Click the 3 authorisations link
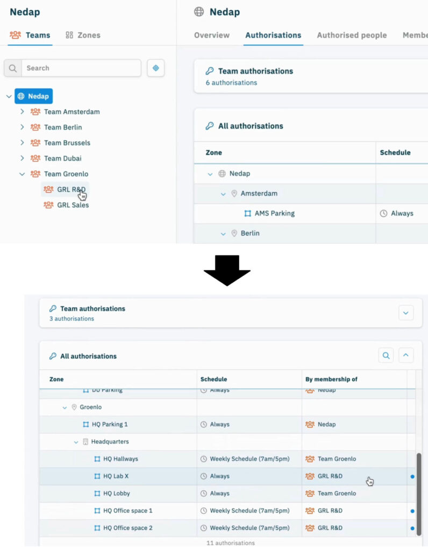Viewport: 428px width, 551px height. pyautogui.click(x=72, y=319)
